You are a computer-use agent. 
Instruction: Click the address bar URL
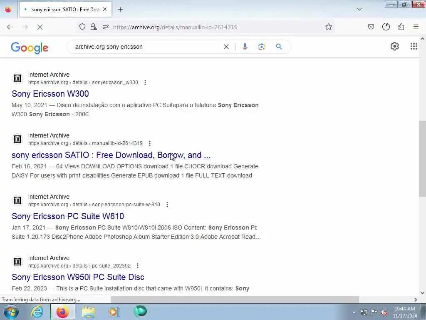[175, 27]
